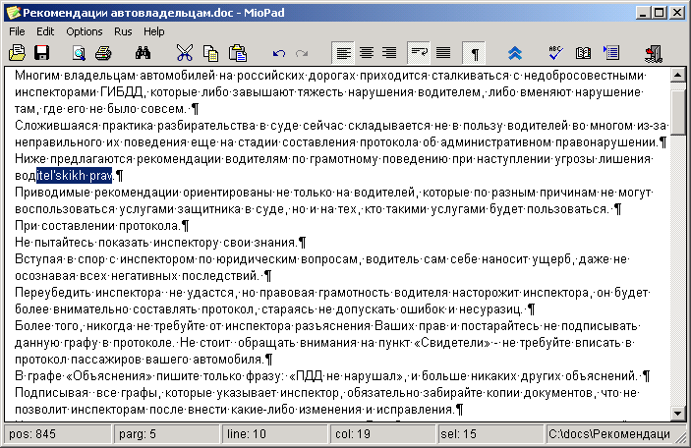Viewport: 691px width, 448px height.
Task: Click the scrollbar up arrow
Action: [x=678, y=75]
